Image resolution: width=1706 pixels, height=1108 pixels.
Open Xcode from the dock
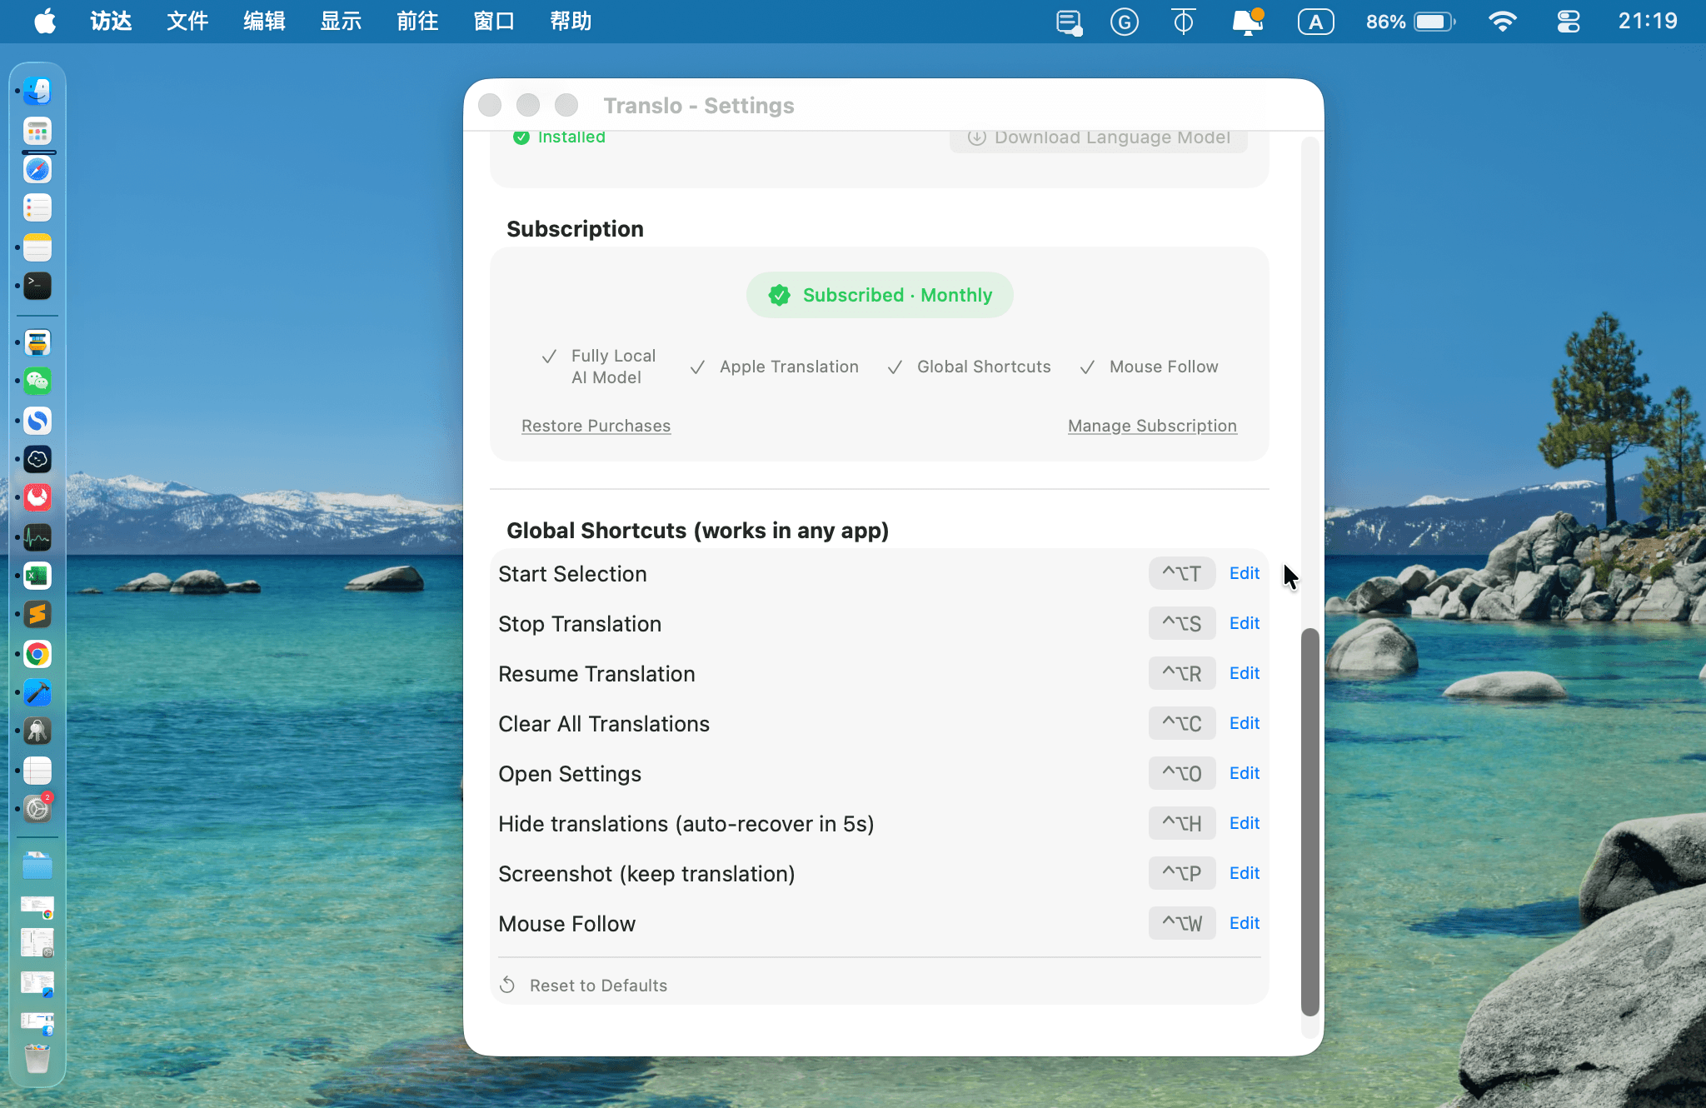pos(37,692)
